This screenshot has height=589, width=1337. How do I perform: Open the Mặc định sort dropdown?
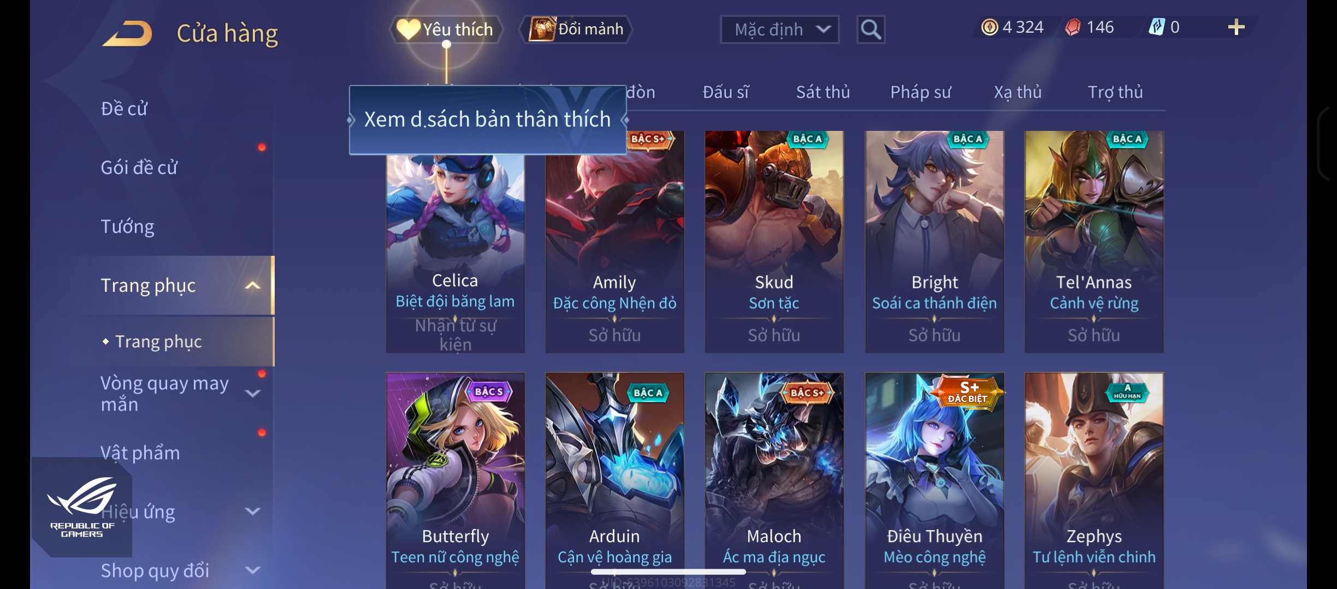(x=779, y=29)
